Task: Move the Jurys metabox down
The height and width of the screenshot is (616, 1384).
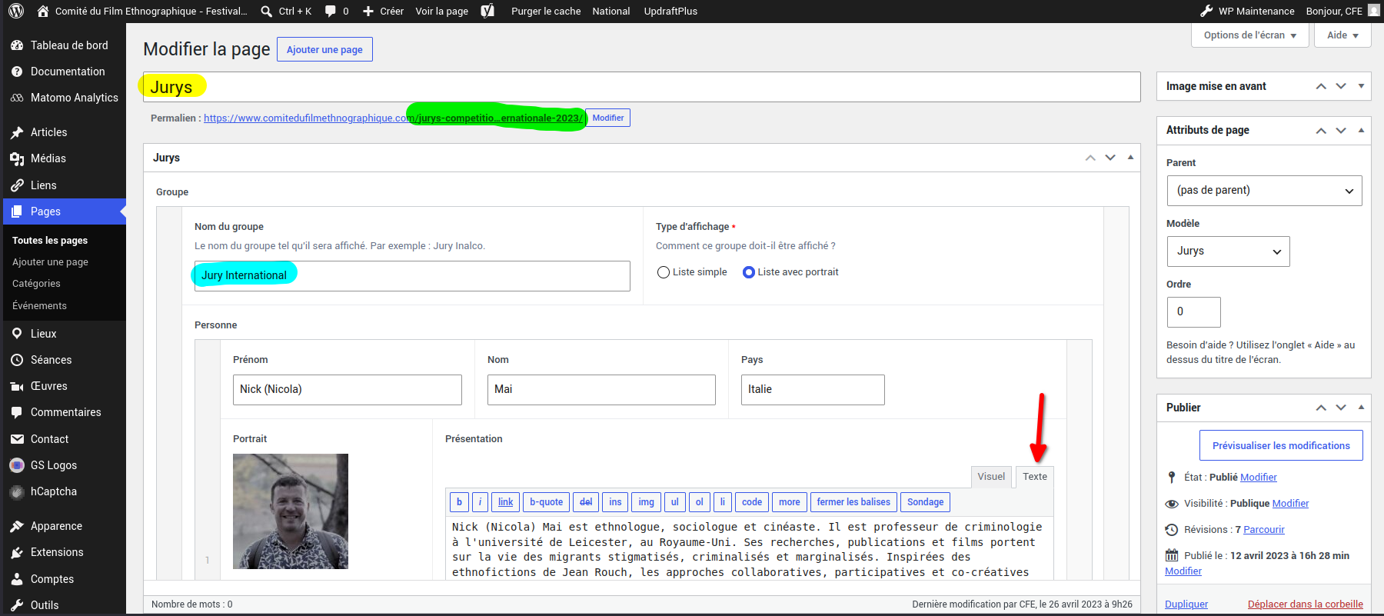Action: tap(1110, 158)
